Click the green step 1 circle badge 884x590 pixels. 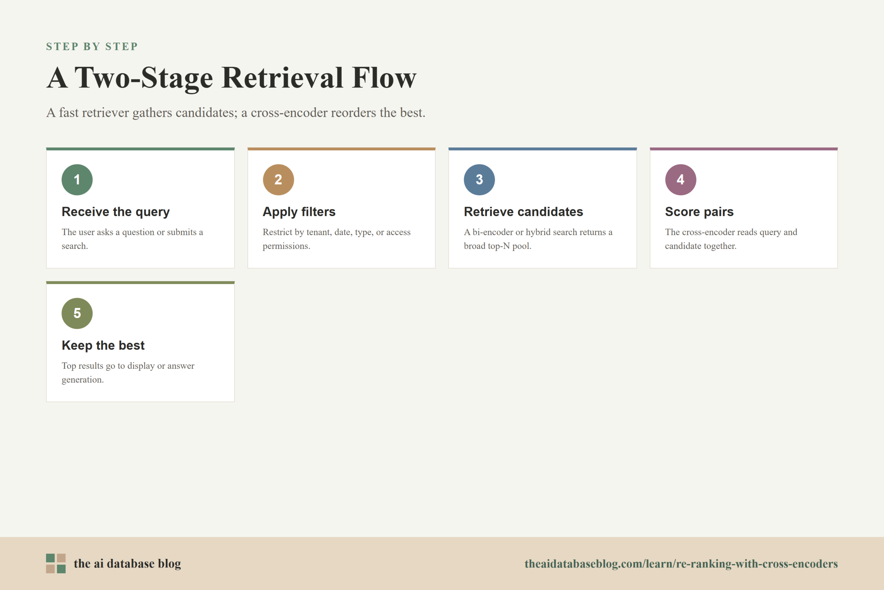(77, 179)
